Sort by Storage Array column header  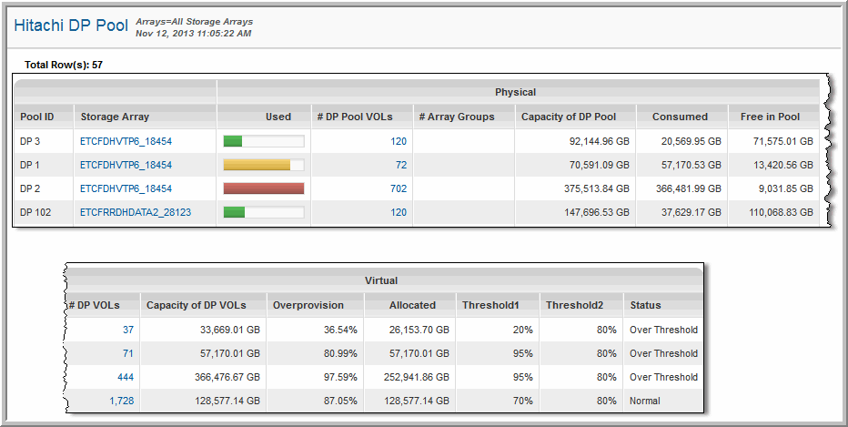tap(115, 117)
